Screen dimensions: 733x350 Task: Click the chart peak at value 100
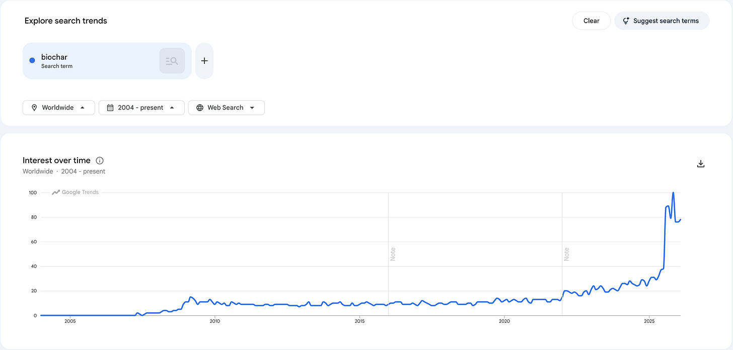(673, 193)
